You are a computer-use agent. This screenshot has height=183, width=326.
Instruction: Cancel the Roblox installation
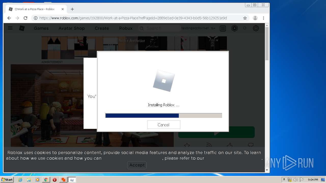point(164,125)
